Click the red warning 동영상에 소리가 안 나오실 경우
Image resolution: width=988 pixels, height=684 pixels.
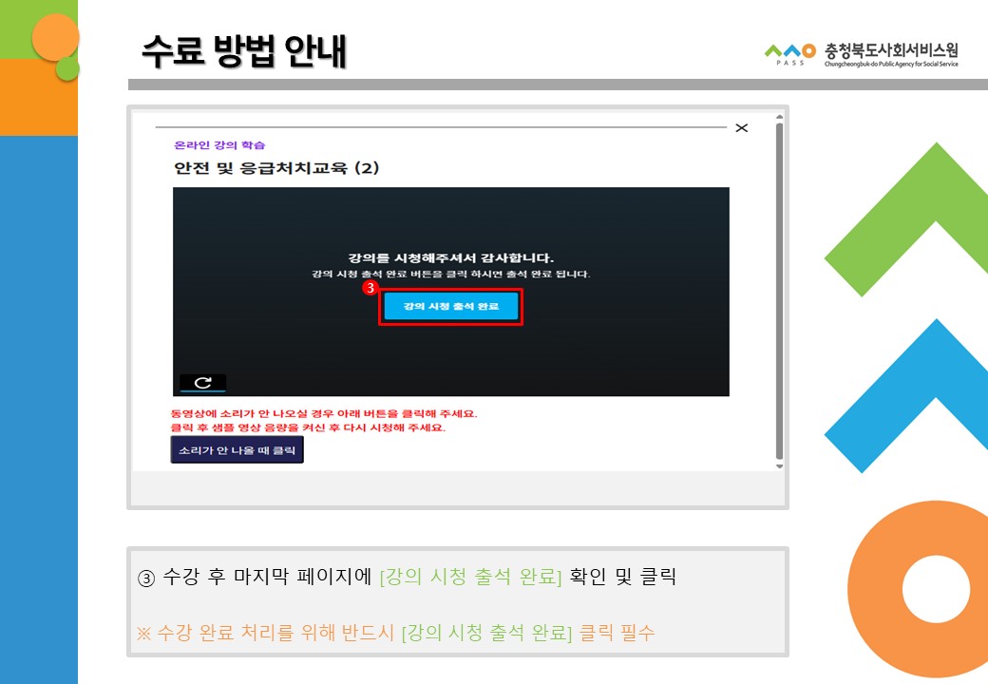click(324, 414)
